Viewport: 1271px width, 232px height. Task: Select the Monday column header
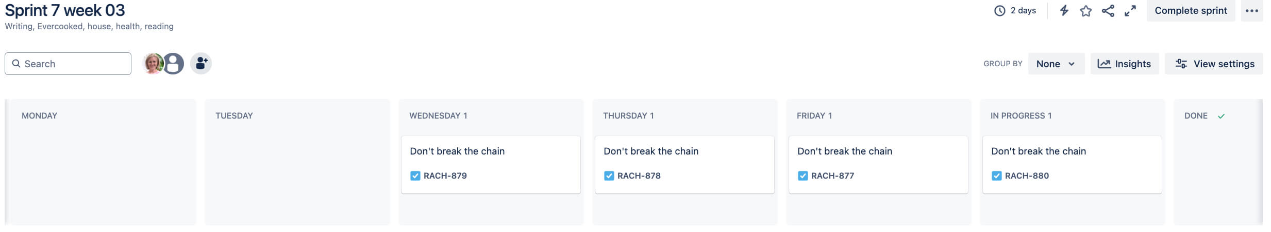tap(39, 116)
